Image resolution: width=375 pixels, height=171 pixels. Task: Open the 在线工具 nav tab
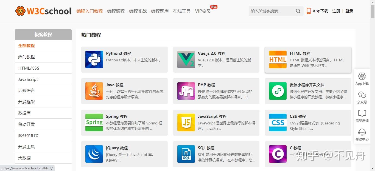(x=182, y=11)
